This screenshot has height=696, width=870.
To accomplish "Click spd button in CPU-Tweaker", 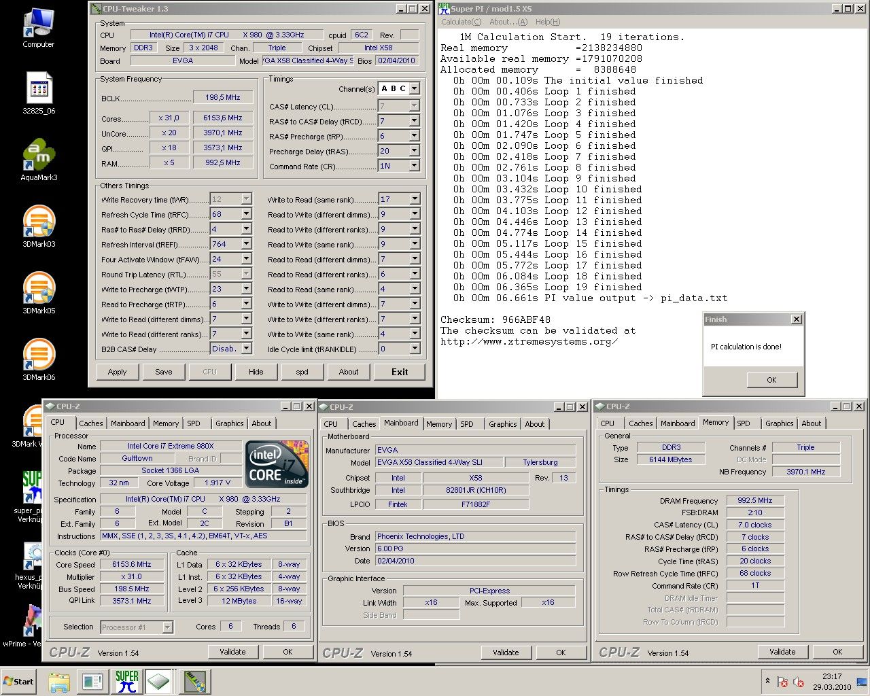I will tap(302, 372).
